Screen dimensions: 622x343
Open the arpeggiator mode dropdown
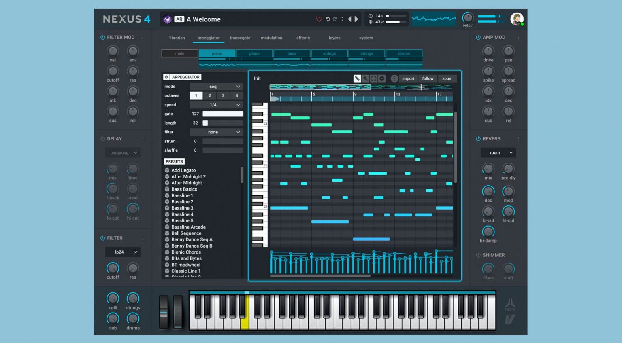point(216,87)
